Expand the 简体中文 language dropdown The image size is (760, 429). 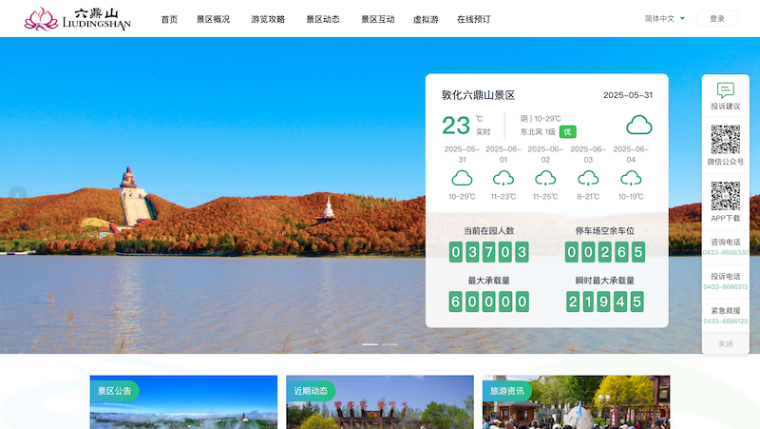pos(664,18)
